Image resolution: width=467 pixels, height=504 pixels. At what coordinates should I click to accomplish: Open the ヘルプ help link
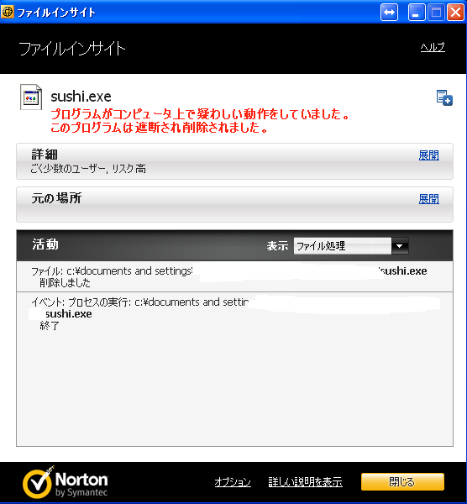[x=433, y=48]
